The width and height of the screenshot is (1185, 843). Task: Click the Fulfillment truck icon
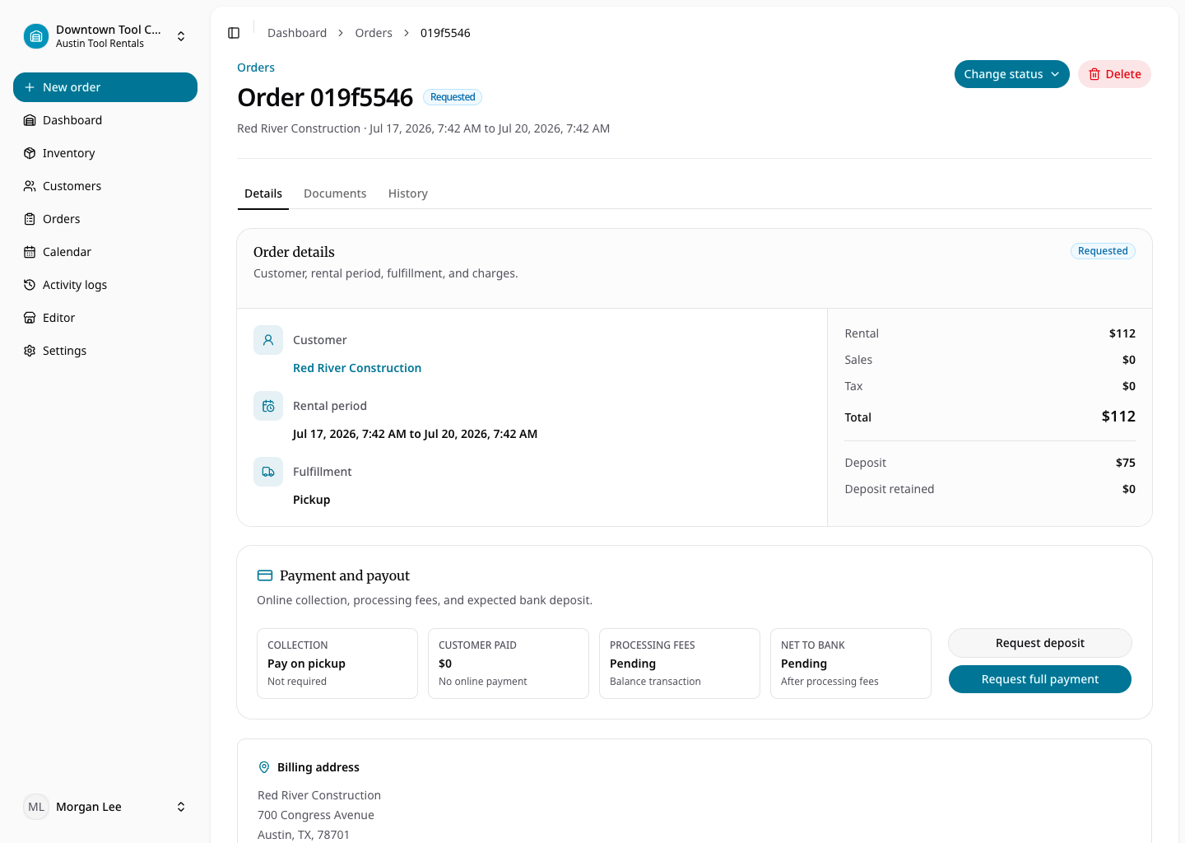pyautogui.click(x=268, y=472)
